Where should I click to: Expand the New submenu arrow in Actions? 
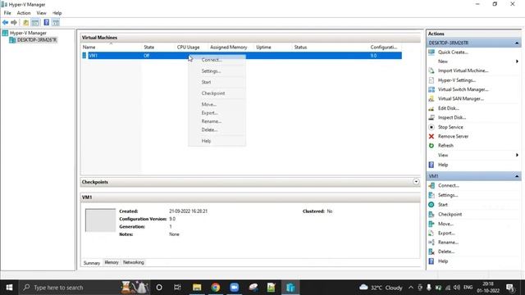click(x=517, y=61)
